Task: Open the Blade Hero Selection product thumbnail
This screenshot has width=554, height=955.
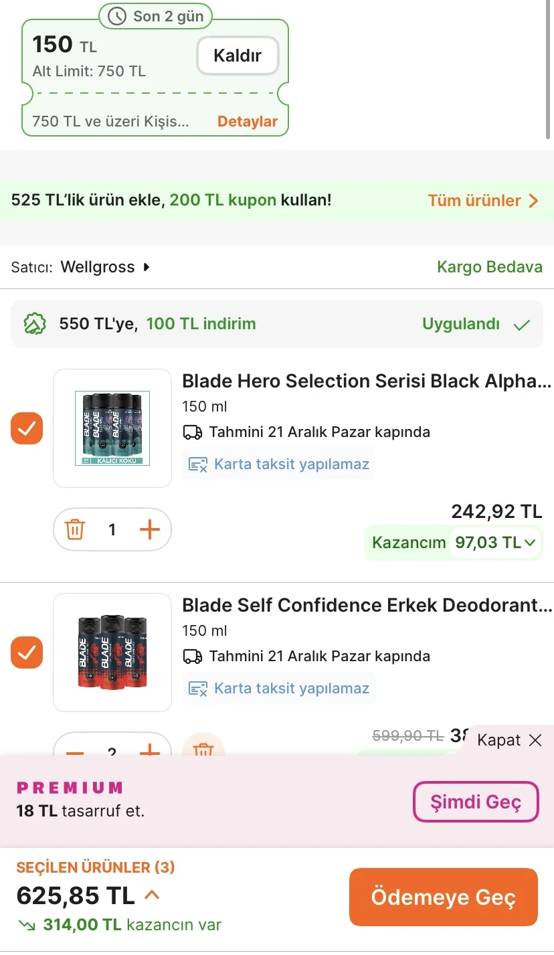Action: tap(112, 428)
